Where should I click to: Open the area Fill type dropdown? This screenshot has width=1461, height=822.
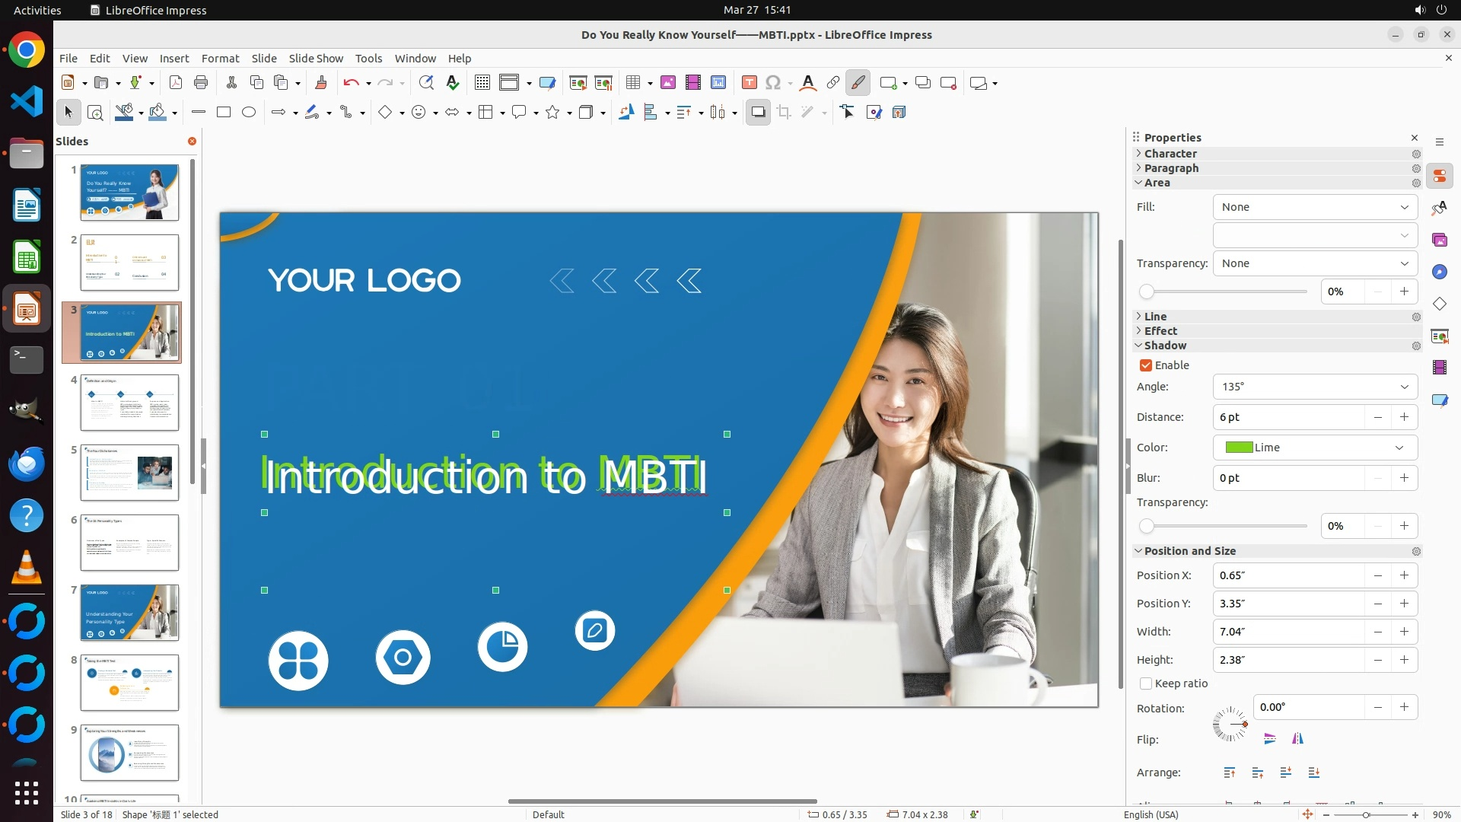tap(1315, 207)
